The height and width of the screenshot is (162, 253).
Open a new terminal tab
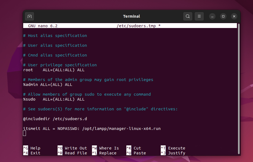pyautogui.click(x=29, y=16)
